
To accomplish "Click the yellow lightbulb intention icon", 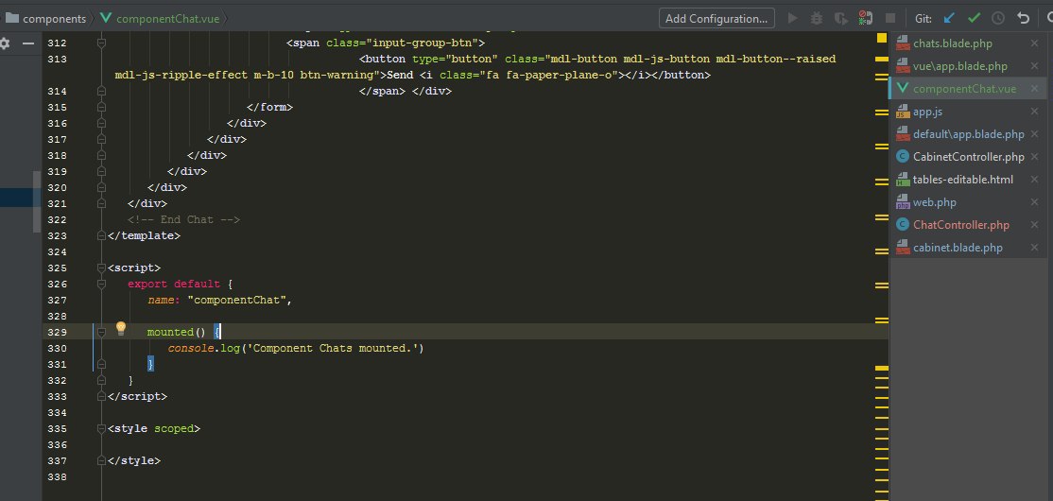I will [121, 328].
